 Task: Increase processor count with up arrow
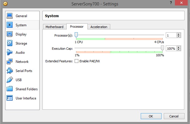[x=178, y=34]
